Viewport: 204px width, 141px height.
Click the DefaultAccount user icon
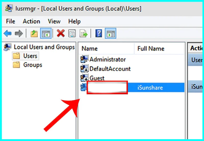[x=84, y=69]
